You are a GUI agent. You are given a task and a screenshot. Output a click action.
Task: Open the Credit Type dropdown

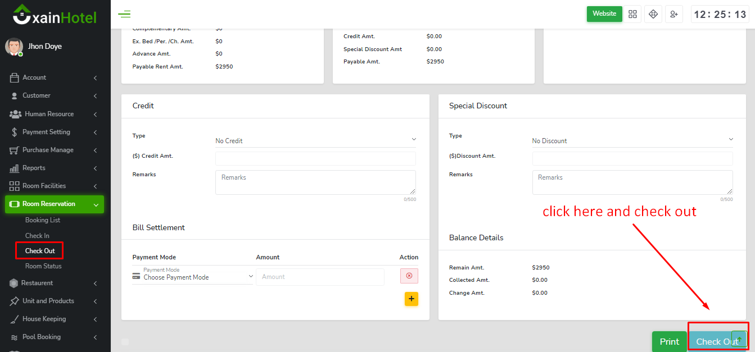(315, 140)
